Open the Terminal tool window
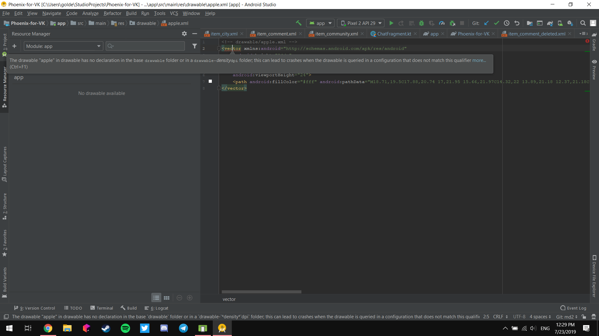 tap(102, 308)
